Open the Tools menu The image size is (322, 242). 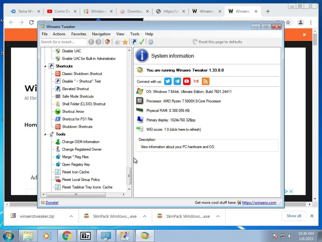(135, 34)
